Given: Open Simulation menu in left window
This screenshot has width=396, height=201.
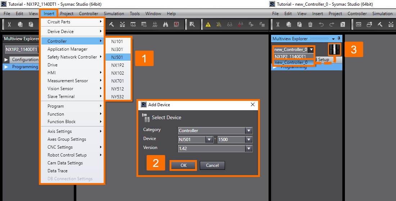Looking at the screenshot, I should click(x=114, y=14).
